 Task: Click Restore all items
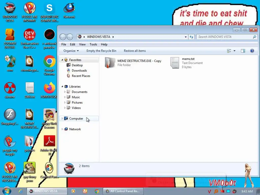tap(135, 51)
